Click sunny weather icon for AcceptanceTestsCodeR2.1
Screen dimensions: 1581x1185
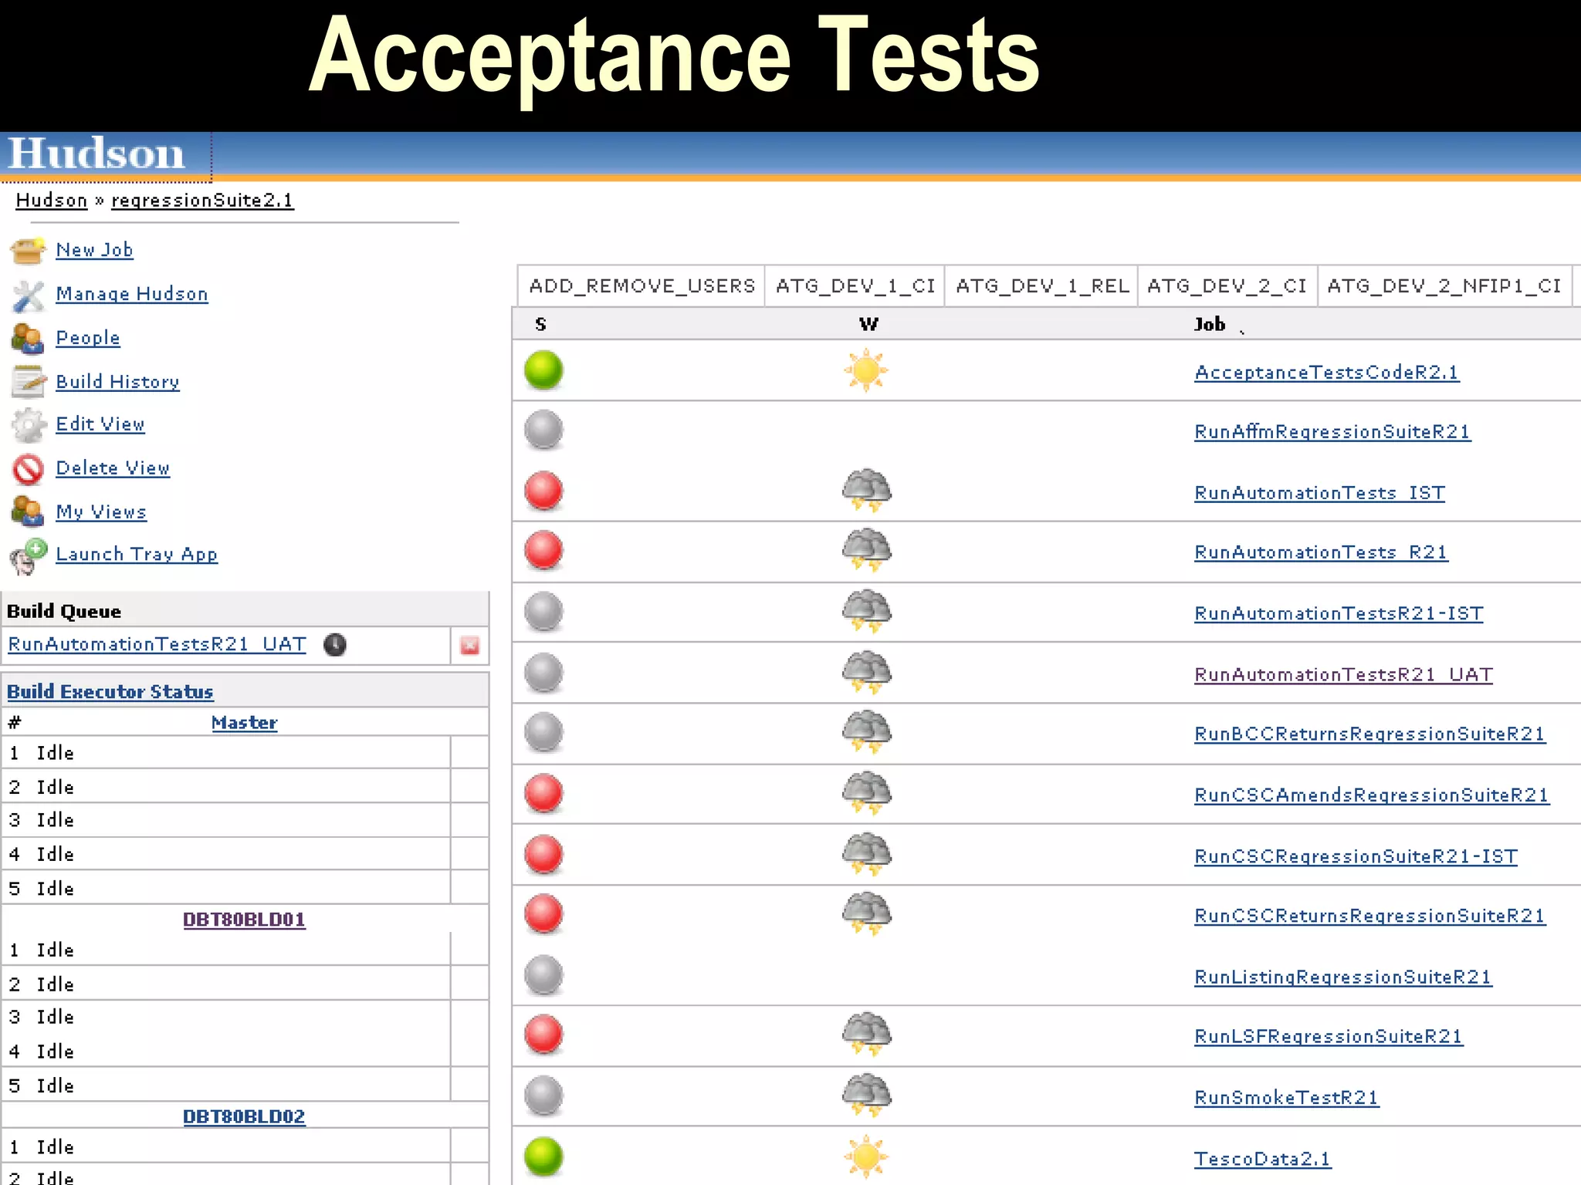[x=866, y=370]
